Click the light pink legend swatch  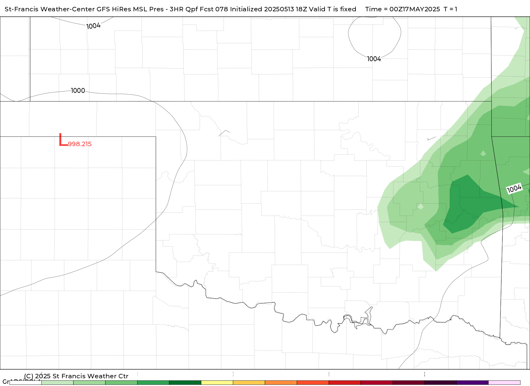(504, 383)
